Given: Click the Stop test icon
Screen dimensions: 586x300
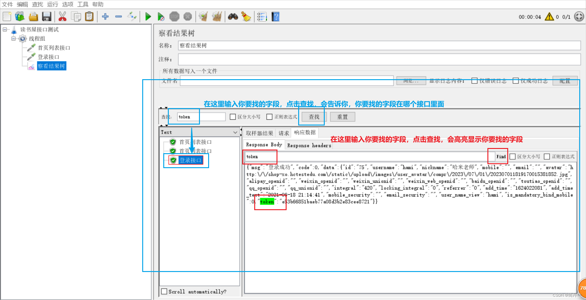Looking at the screenshot, I should click(174, 16).
